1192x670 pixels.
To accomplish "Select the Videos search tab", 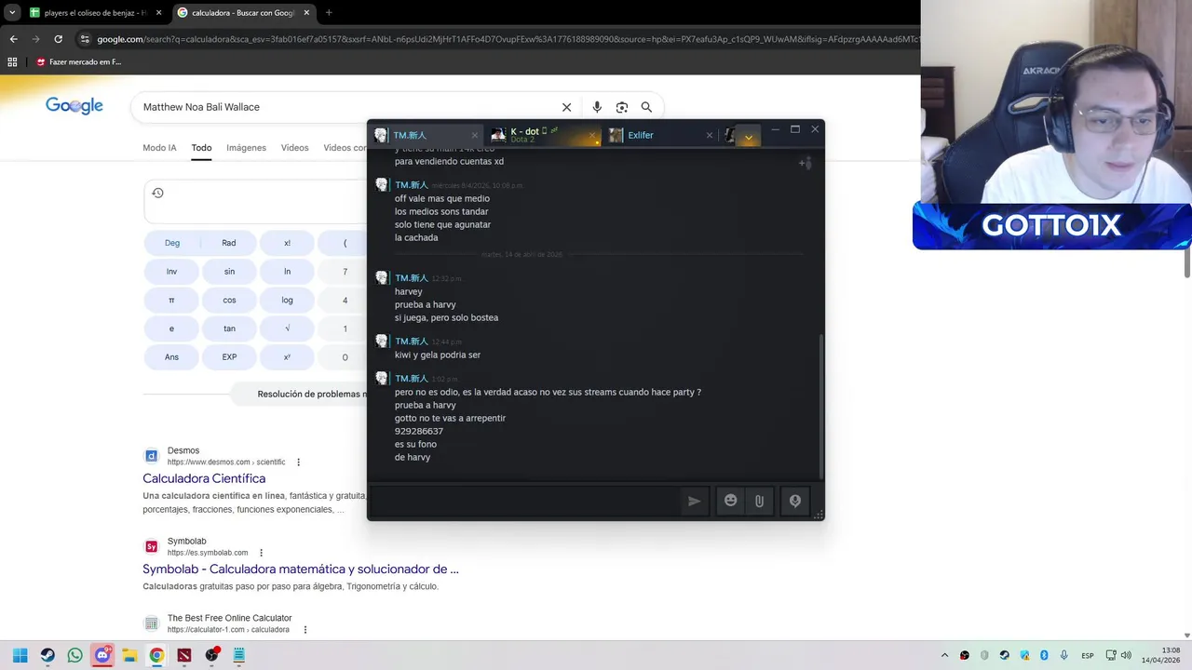I will 294,148.
